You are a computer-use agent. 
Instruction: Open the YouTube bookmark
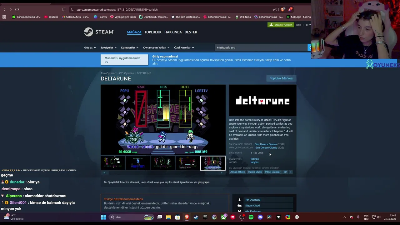point(51,17)
